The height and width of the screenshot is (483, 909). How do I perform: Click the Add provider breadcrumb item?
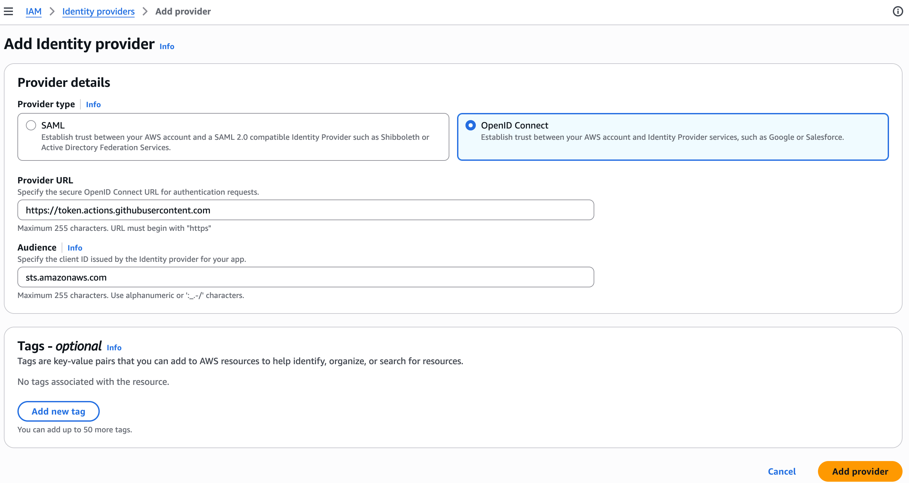(183, 11)
